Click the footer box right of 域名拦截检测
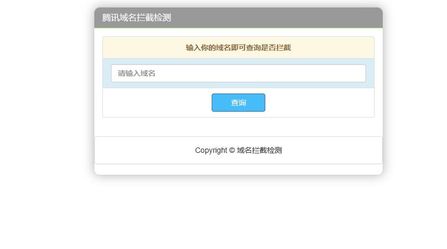 [x=332, y=150]
